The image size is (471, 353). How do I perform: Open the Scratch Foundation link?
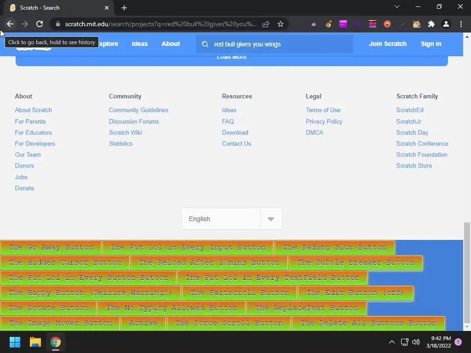pyautogui.click(x=422, y=154)
